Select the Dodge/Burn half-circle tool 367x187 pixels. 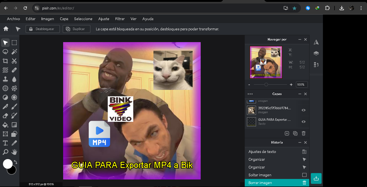(5, 97)
